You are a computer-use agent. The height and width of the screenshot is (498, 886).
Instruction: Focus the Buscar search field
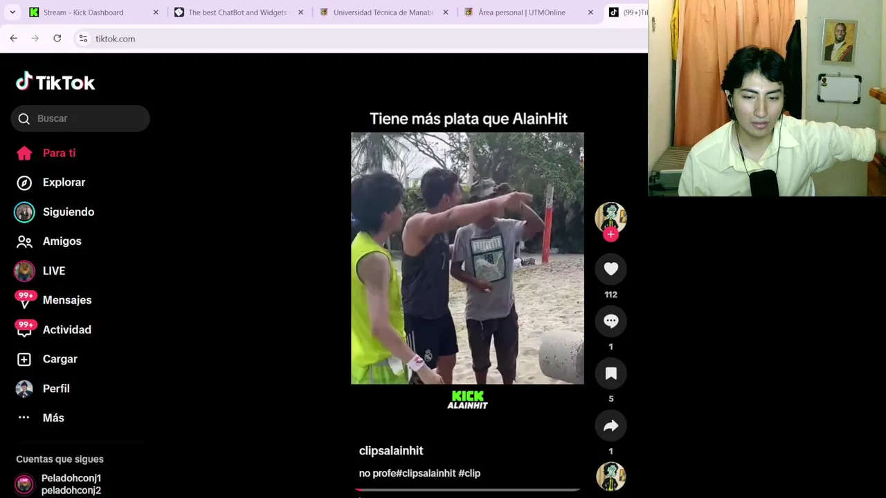click(x=80, y=118)
